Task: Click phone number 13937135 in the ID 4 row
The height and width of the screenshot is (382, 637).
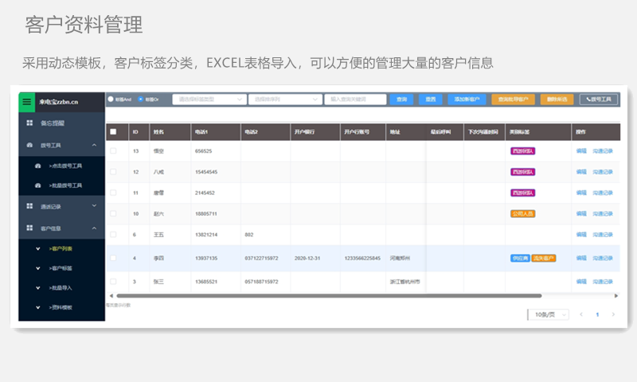Action: [x=206, y=258]
